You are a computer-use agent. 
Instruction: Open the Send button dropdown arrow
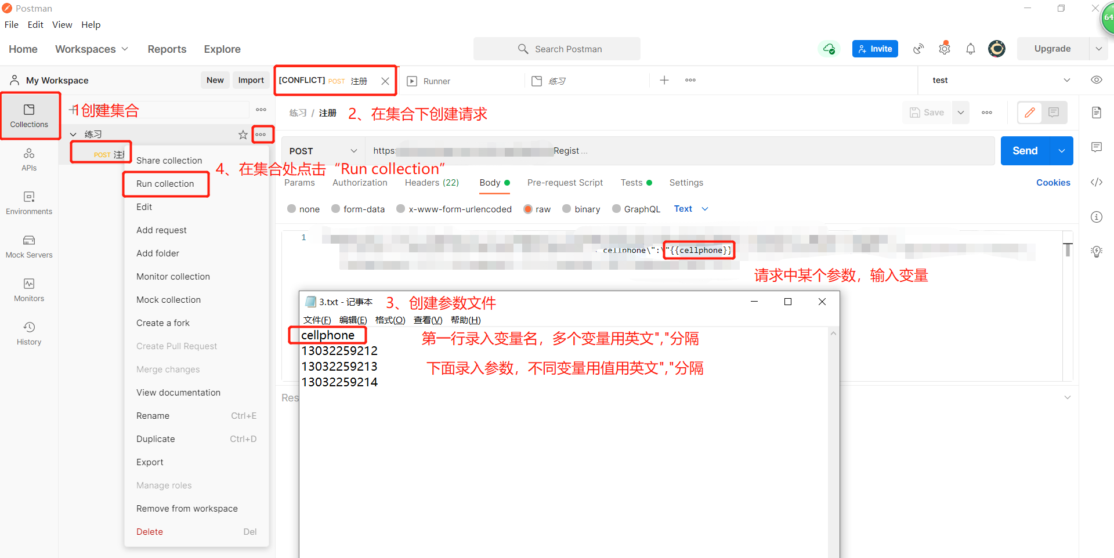[1062, 151]
